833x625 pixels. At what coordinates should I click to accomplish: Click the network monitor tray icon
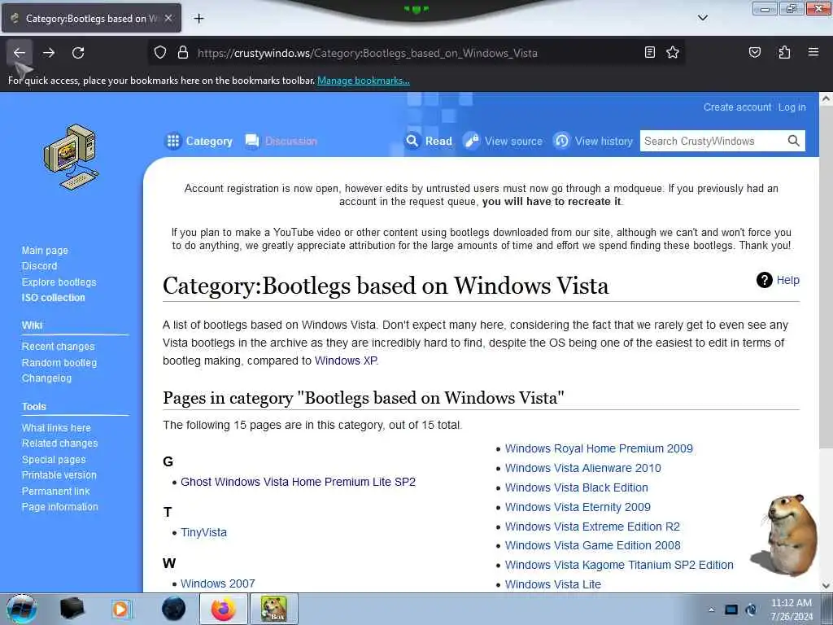731,610
